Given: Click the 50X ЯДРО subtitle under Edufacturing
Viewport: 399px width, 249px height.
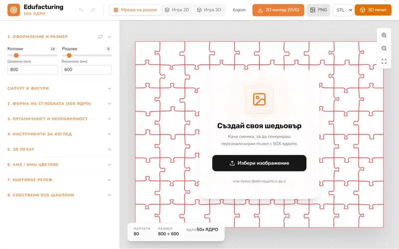Looking at the screenshot, I should (34, 14).
